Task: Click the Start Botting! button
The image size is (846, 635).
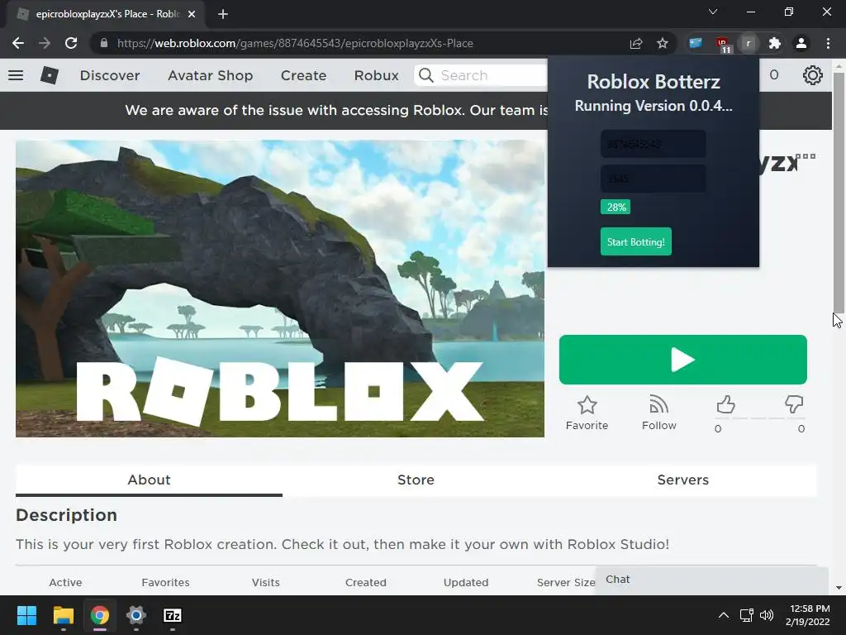Action: click(636, 241)
